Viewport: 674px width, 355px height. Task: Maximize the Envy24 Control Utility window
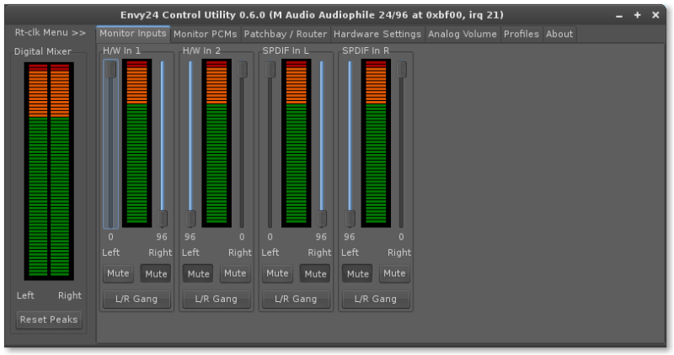tap(637, 15)
